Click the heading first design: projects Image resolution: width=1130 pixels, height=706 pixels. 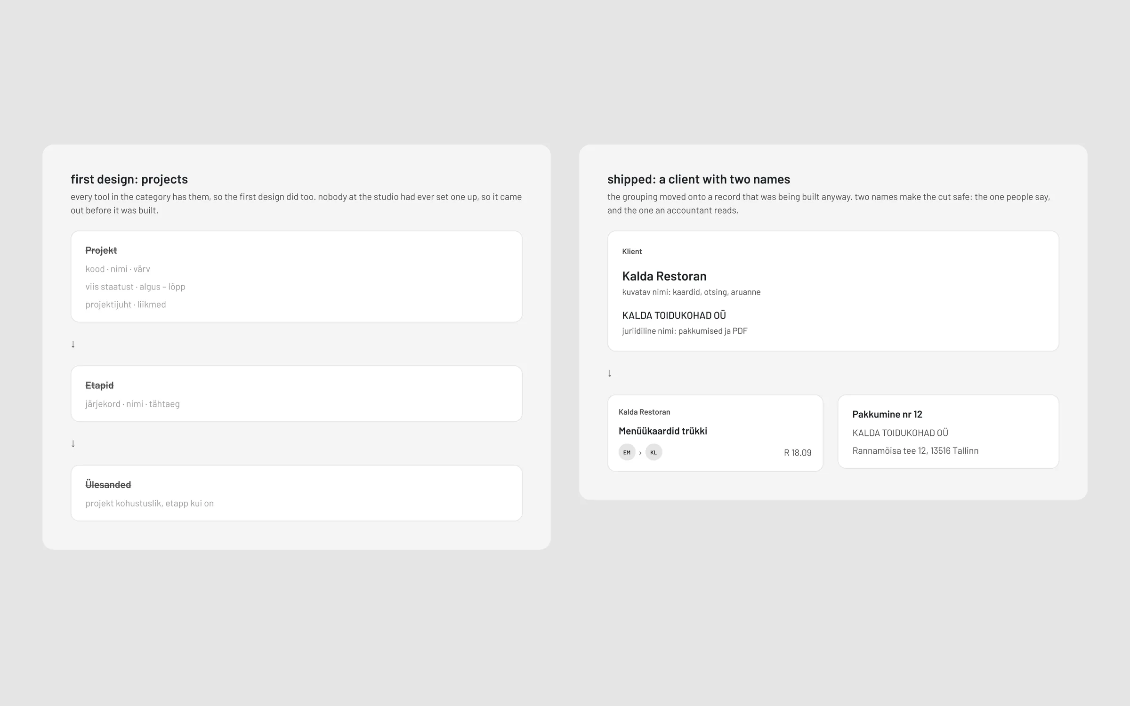(129, 179)
